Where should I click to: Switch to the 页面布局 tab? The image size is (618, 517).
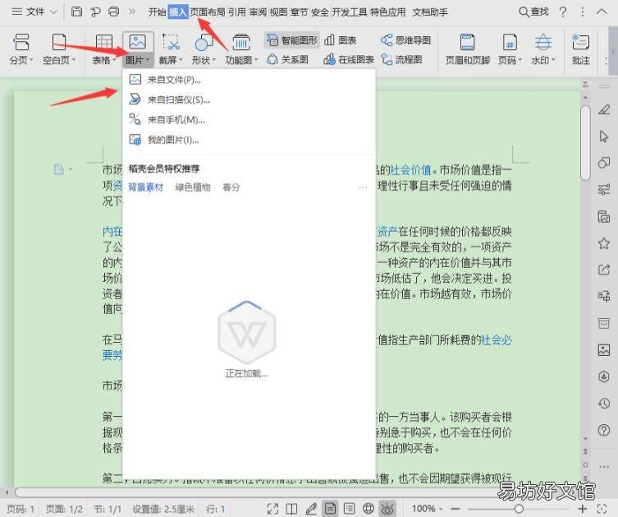pos(208,12)
